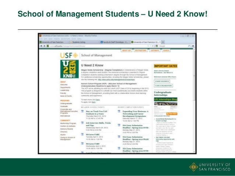Open the Bookmarks menu in Firefox
This screenshot has width=235, height=176.
[x=66, y=39]
